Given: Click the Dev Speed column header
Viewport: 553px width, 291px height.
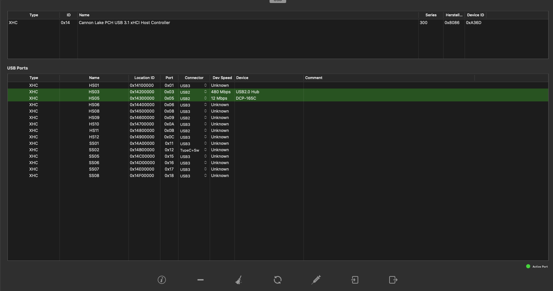Looking at the screenshot, I should click(x=222, y=78).
